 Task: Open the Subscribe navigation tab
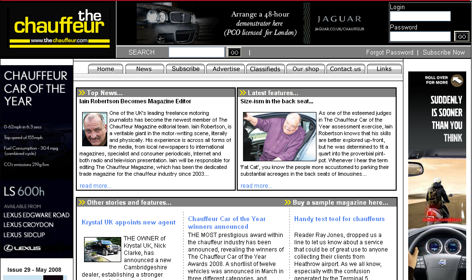point(186,69)
